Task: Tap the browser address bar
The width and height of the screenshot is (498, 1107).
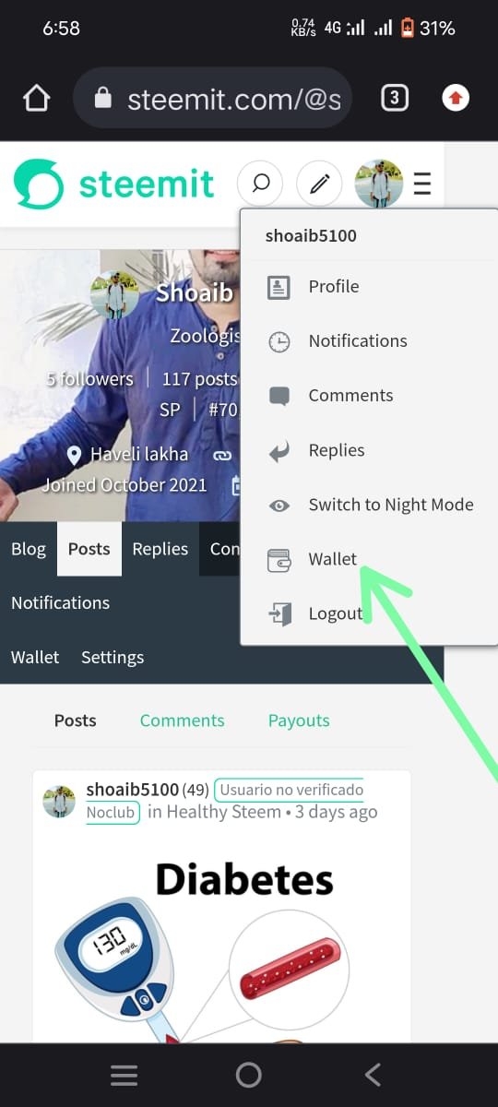Action: [213, 98]
